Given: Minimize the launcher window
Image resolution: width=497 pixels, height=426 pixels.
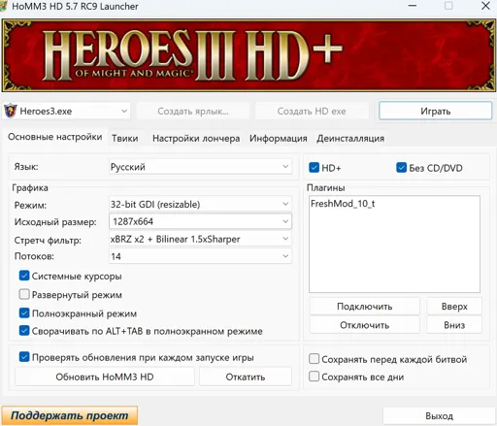Looking at the screenshot, I should click(x=413, y=6).
